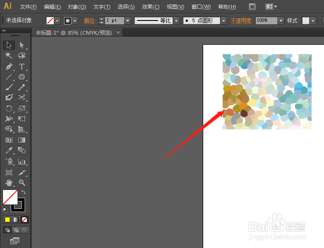Select the Eyedropper tool

coord(9,150)
